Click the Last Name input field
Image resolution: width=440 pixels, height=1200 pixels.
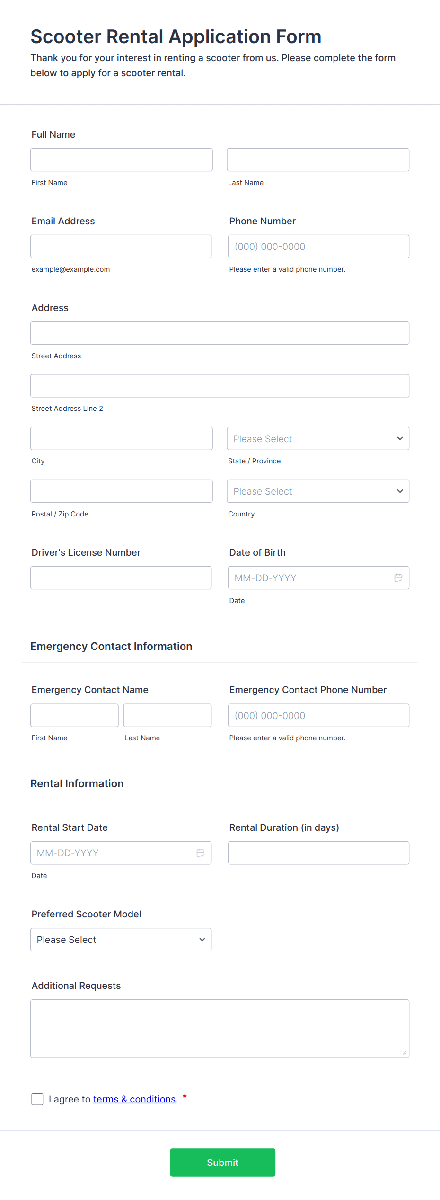pos(317,160)
